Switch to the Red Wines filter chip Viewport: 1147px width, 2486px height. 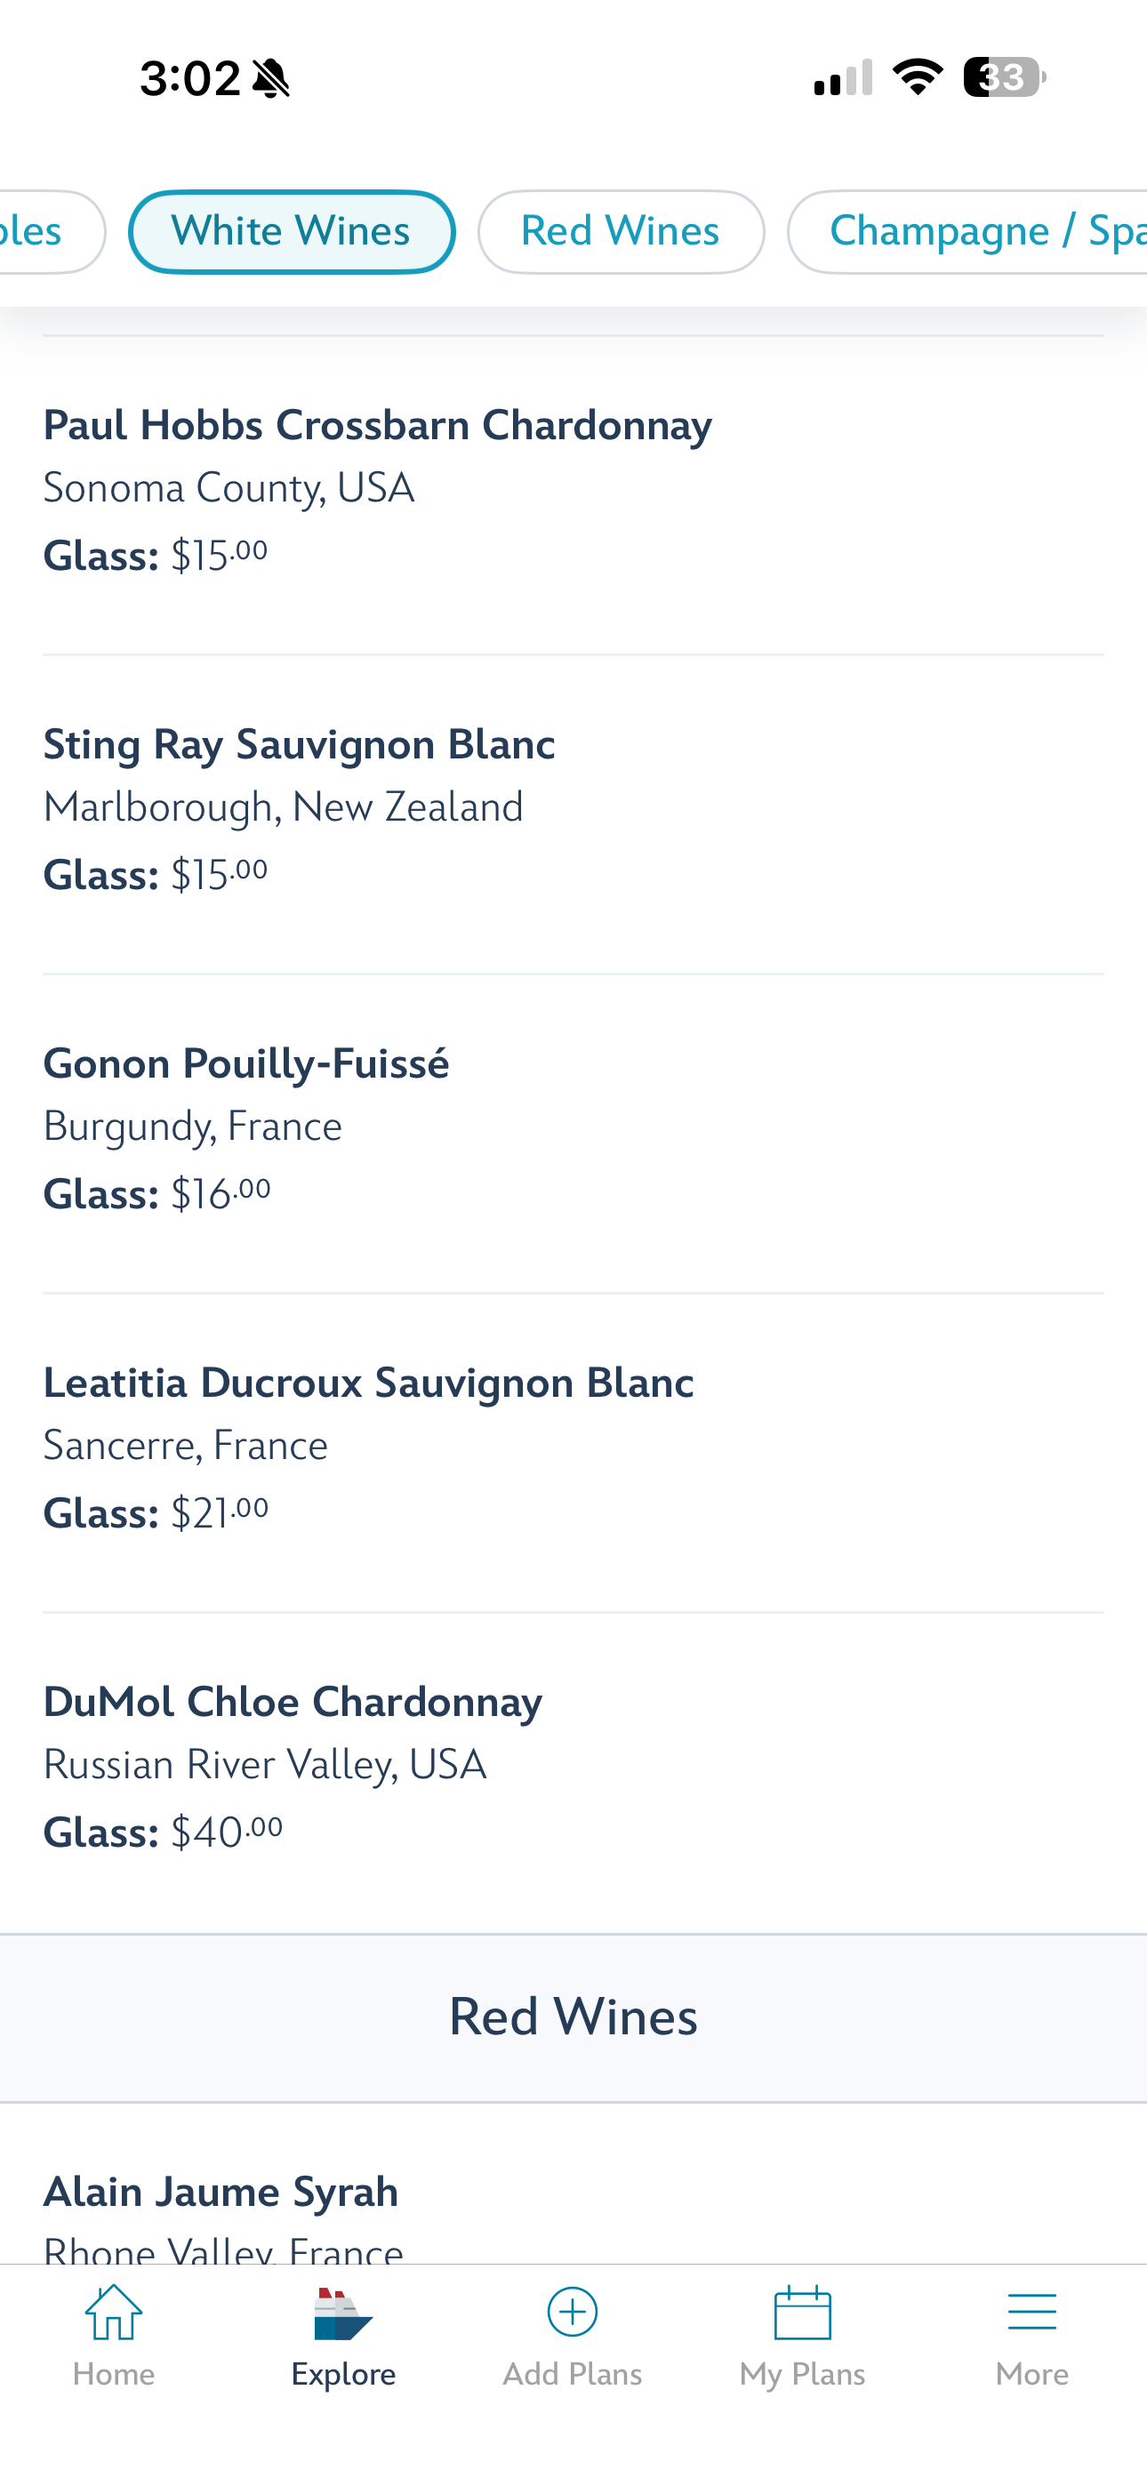(x=620, y=231)
